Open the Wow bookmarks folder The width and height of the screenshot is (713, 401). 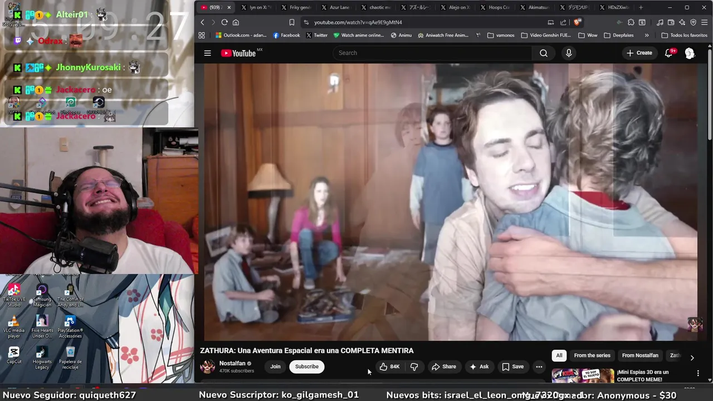(588, 35)
